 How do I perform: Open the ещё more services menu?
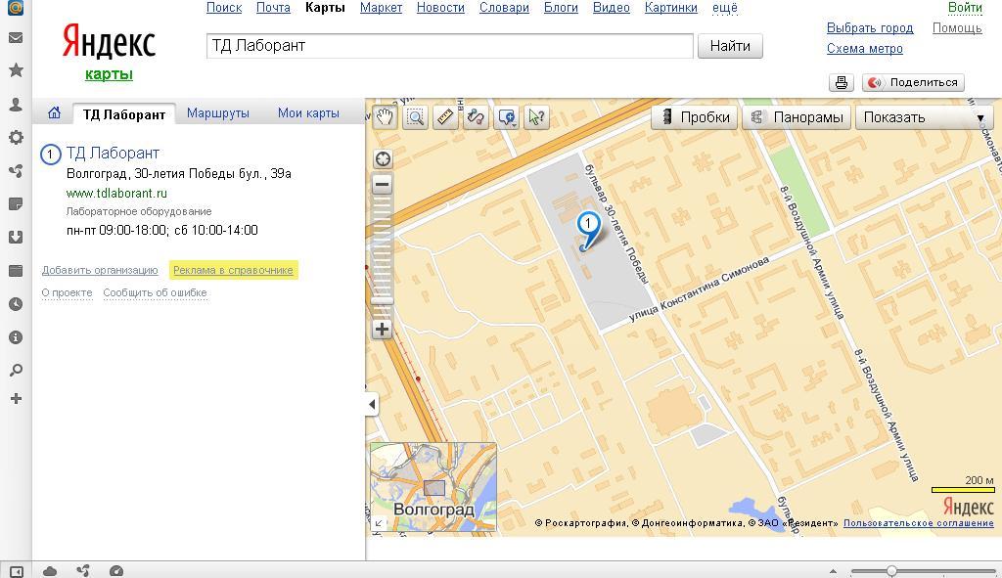tap(725, 8)
